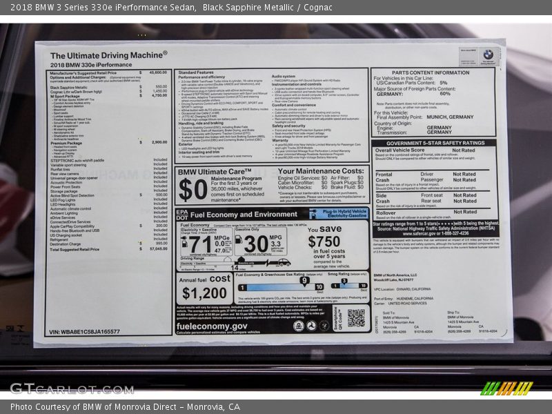This screenshot has width=552, height=414.
Task: Click the 'Safety and security' subheading
Action: pos(288,126)
